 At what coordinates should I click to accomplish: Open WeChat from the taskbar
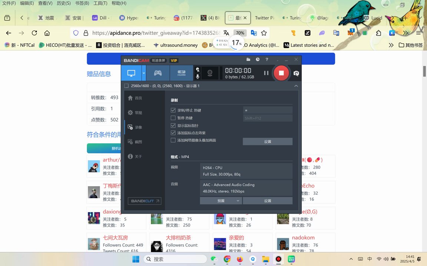coord(214,259)
